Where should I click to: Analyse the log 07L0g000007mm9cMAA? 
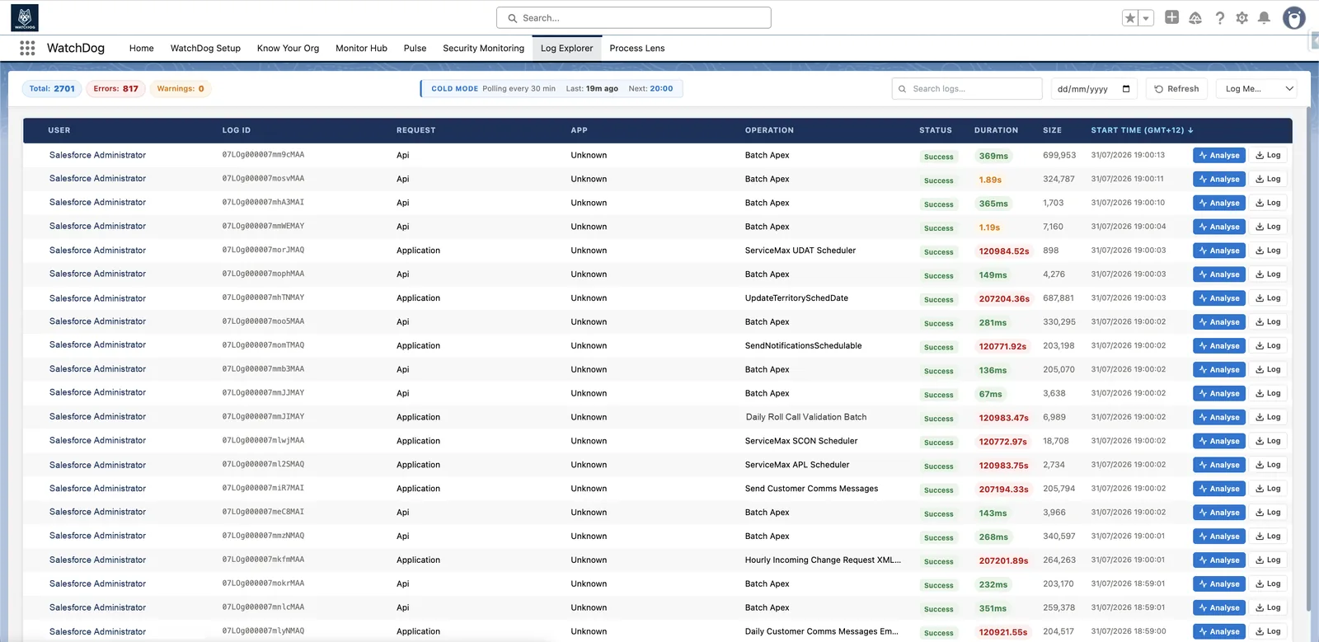(x=1218, y=155)
